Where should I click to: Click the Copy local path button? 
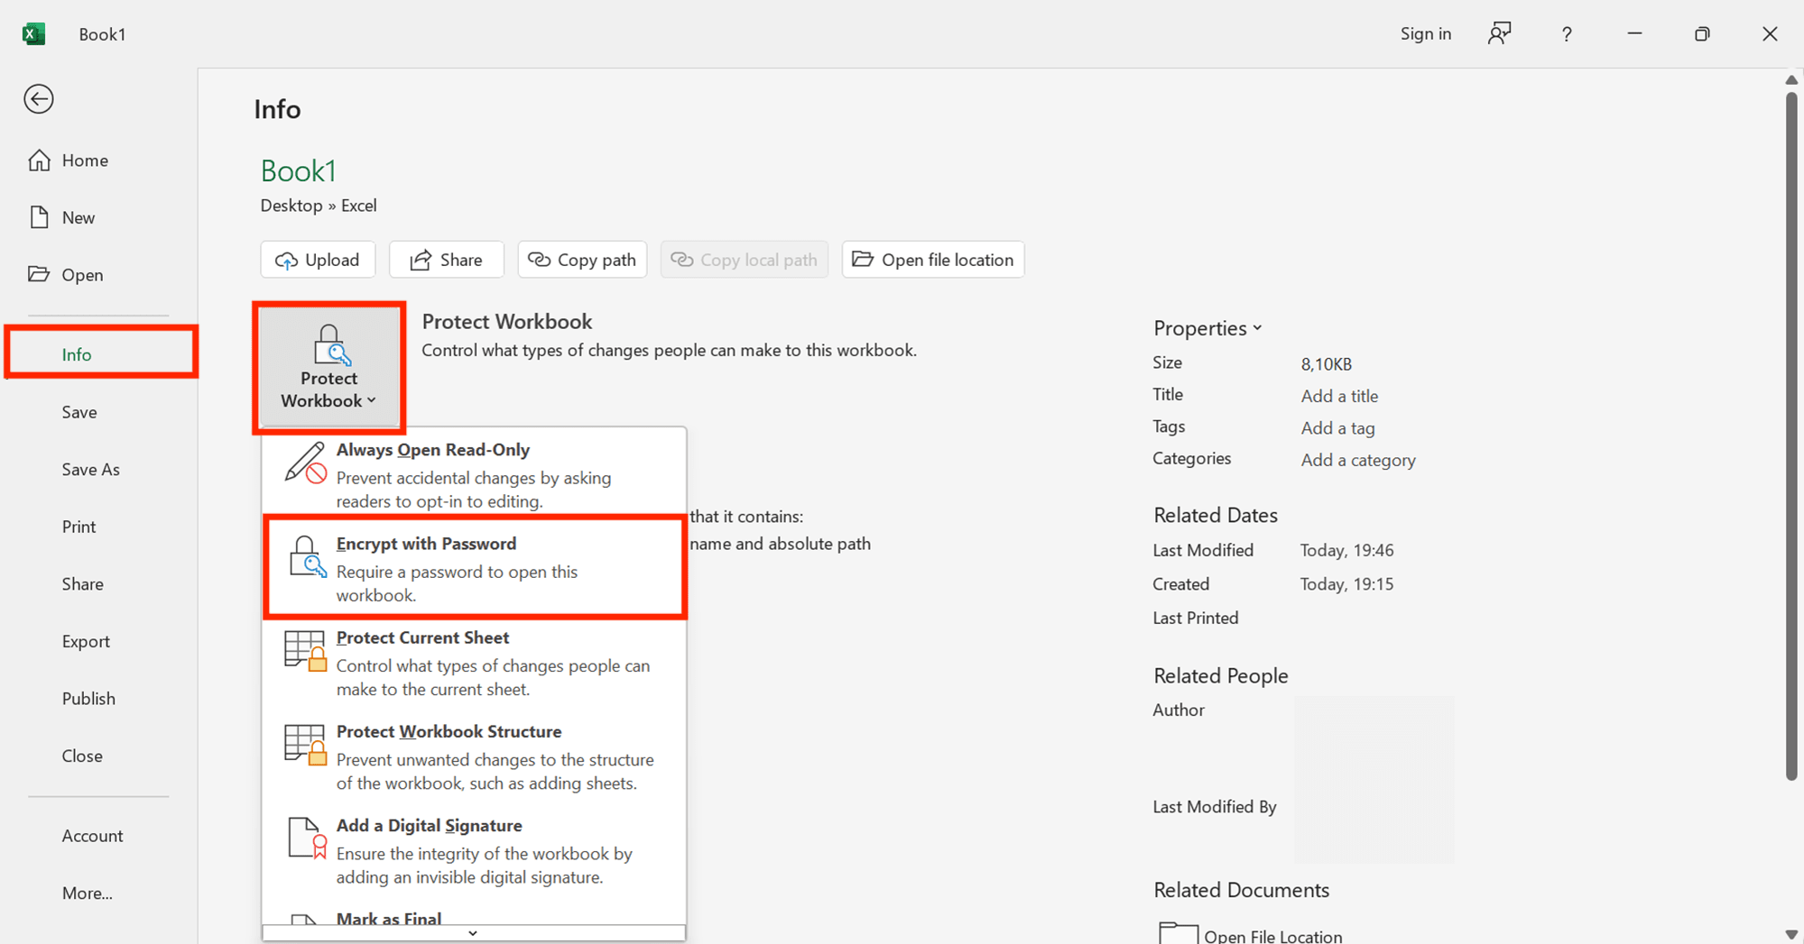click(745, 260)
